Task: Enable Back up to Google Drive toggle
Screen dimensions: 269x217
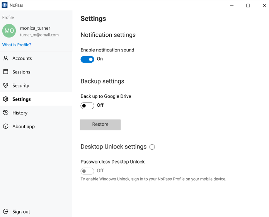Action: (87, 106)
